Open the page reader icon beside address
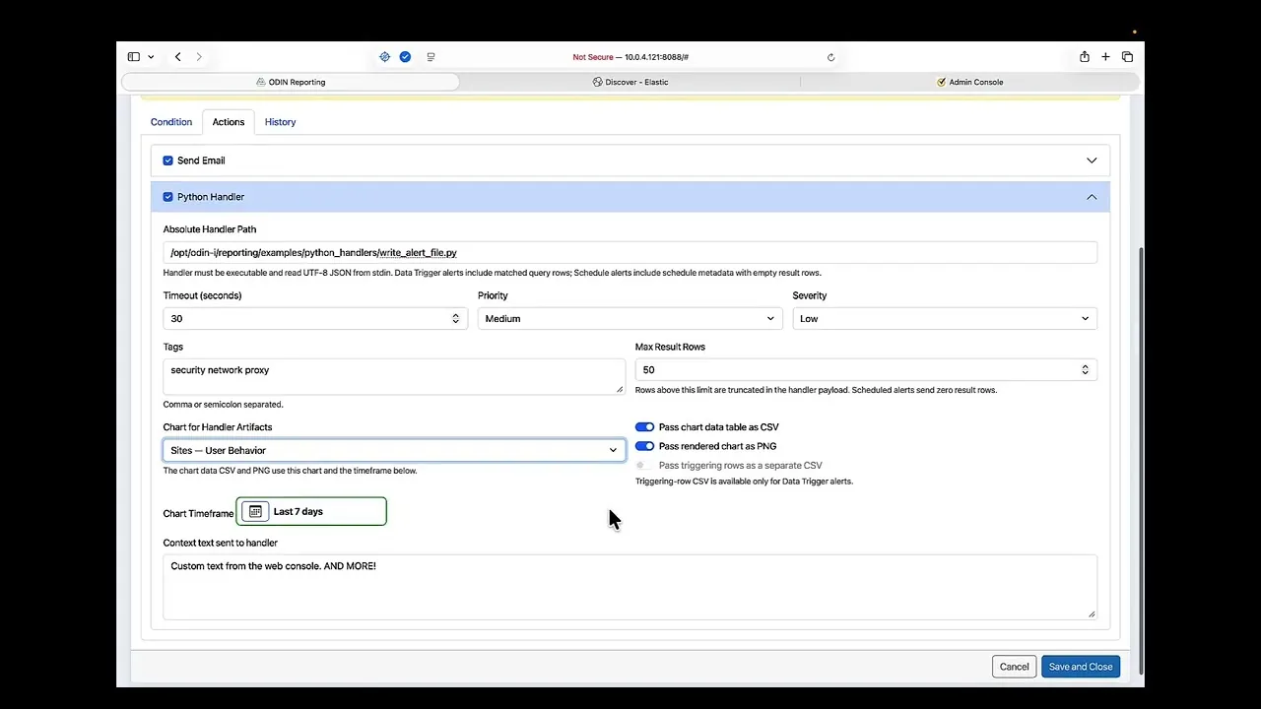 coord(431,57)
